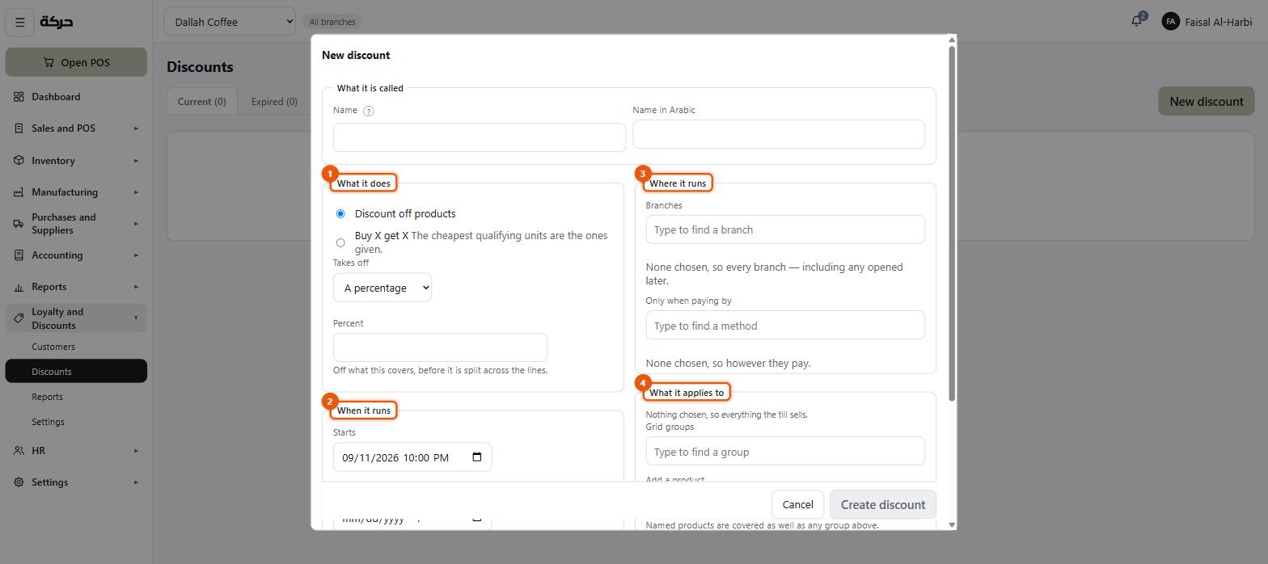Screen dimensions: 1268x564
Task: Click the Purchases truck icon
Action: (19, 224)
